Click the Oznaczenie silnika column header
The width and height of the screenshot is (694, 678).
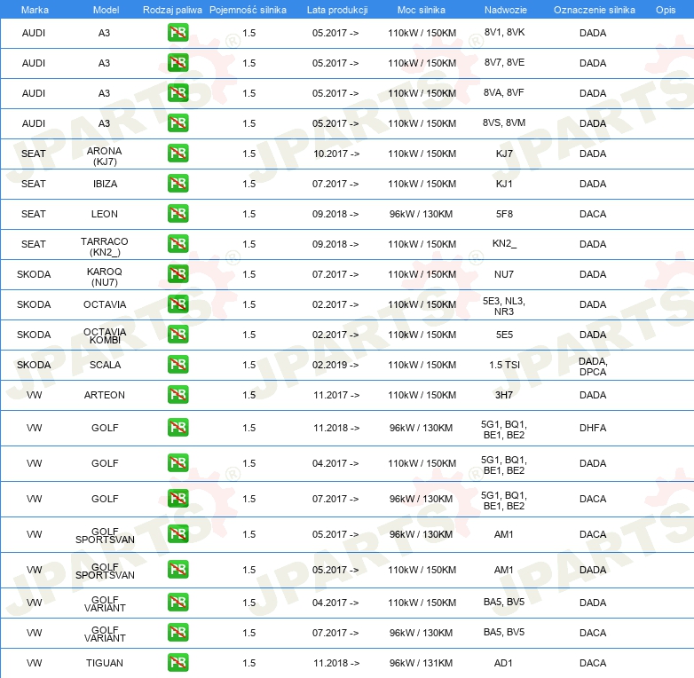pyautogui.click(x=595, y=10)
